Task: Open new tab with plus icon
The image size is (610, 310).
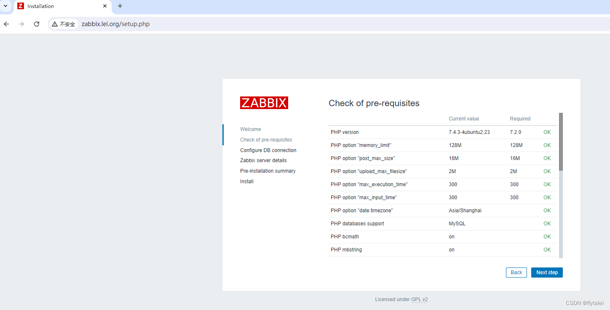Action: (120, 6)
